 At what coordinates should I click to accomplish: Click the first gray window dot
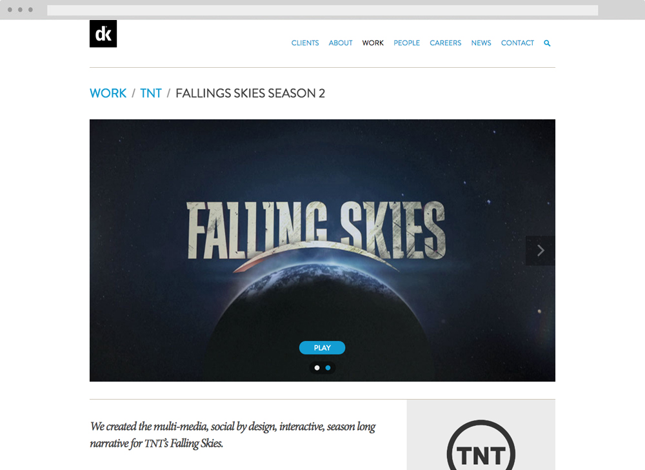[10, 10]
